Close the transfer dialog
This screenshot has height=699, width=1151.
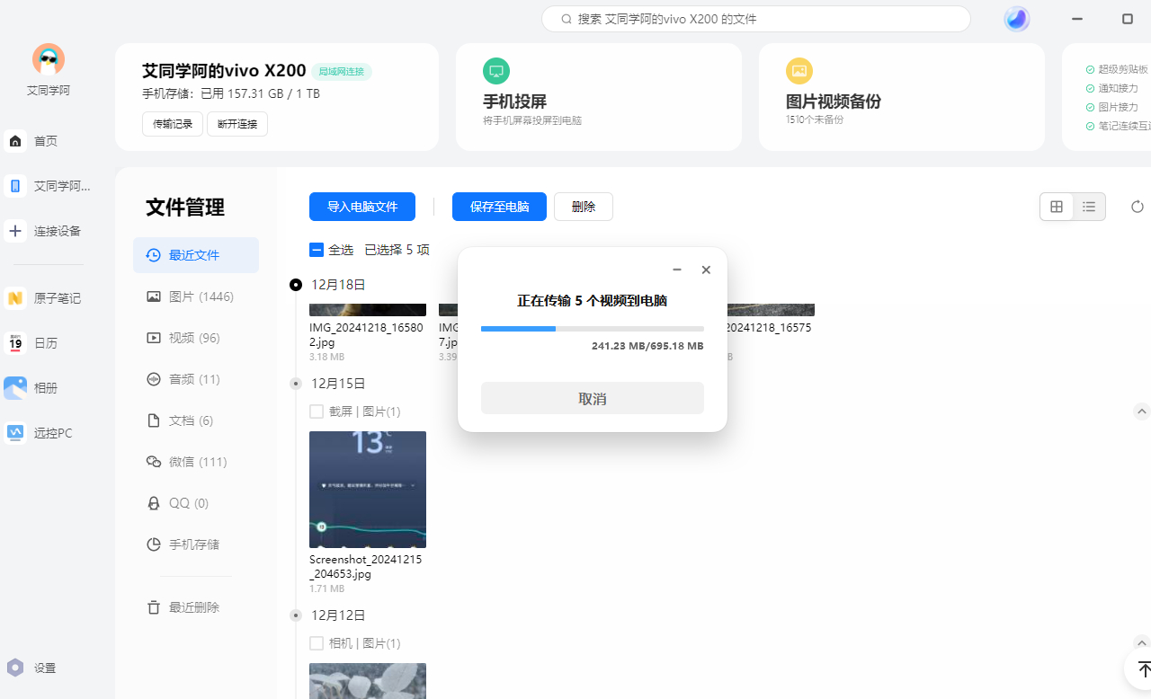click(x=706, y=270)
